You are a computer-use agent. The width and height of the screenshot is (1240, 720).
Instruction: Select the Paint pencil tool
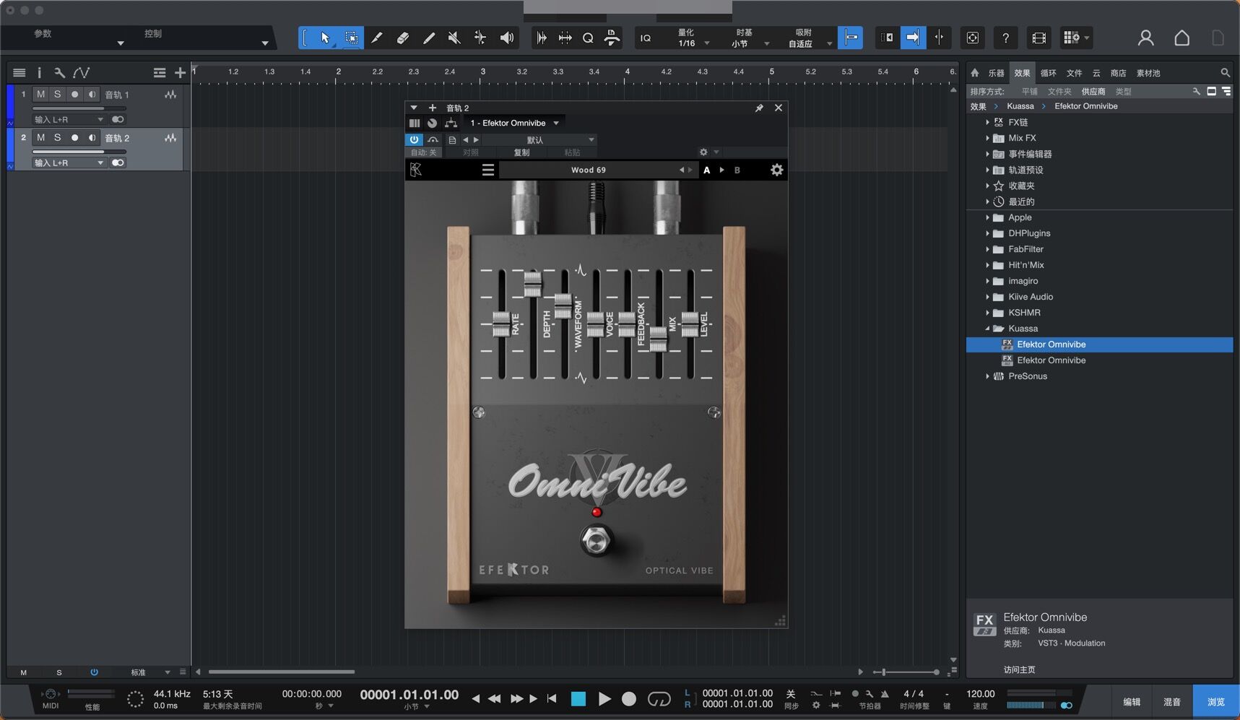428,38
